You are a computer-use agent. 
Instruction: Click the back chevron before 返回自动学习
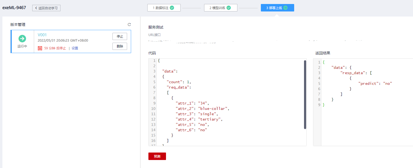pos(36,8)
